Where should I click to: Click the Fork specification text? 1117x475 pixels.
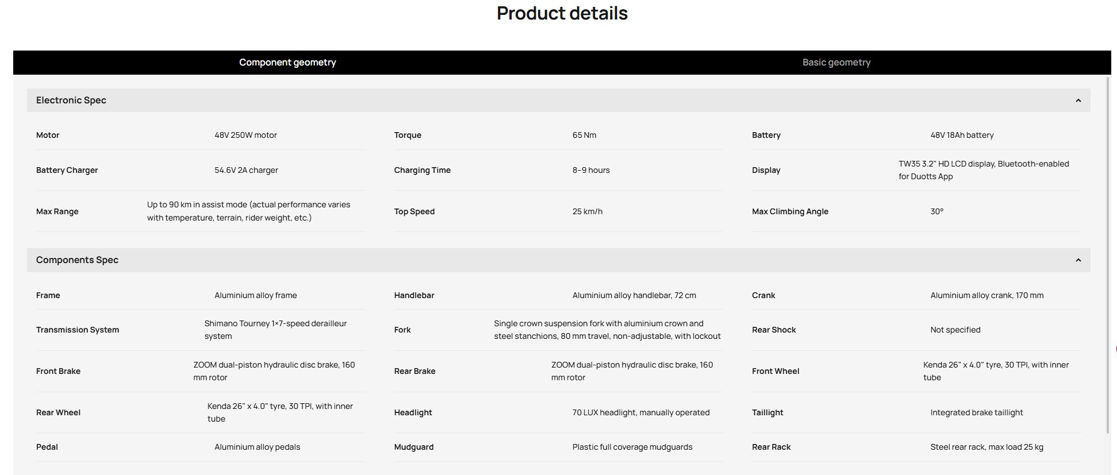607,330
